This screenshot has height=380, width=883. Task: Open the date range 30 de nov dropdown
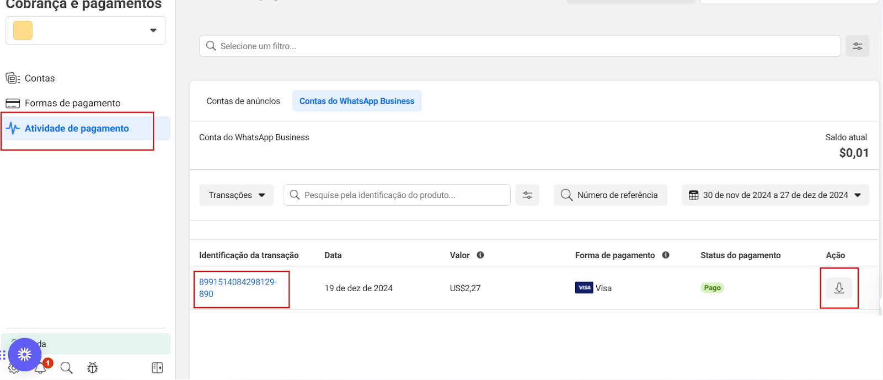775,195
